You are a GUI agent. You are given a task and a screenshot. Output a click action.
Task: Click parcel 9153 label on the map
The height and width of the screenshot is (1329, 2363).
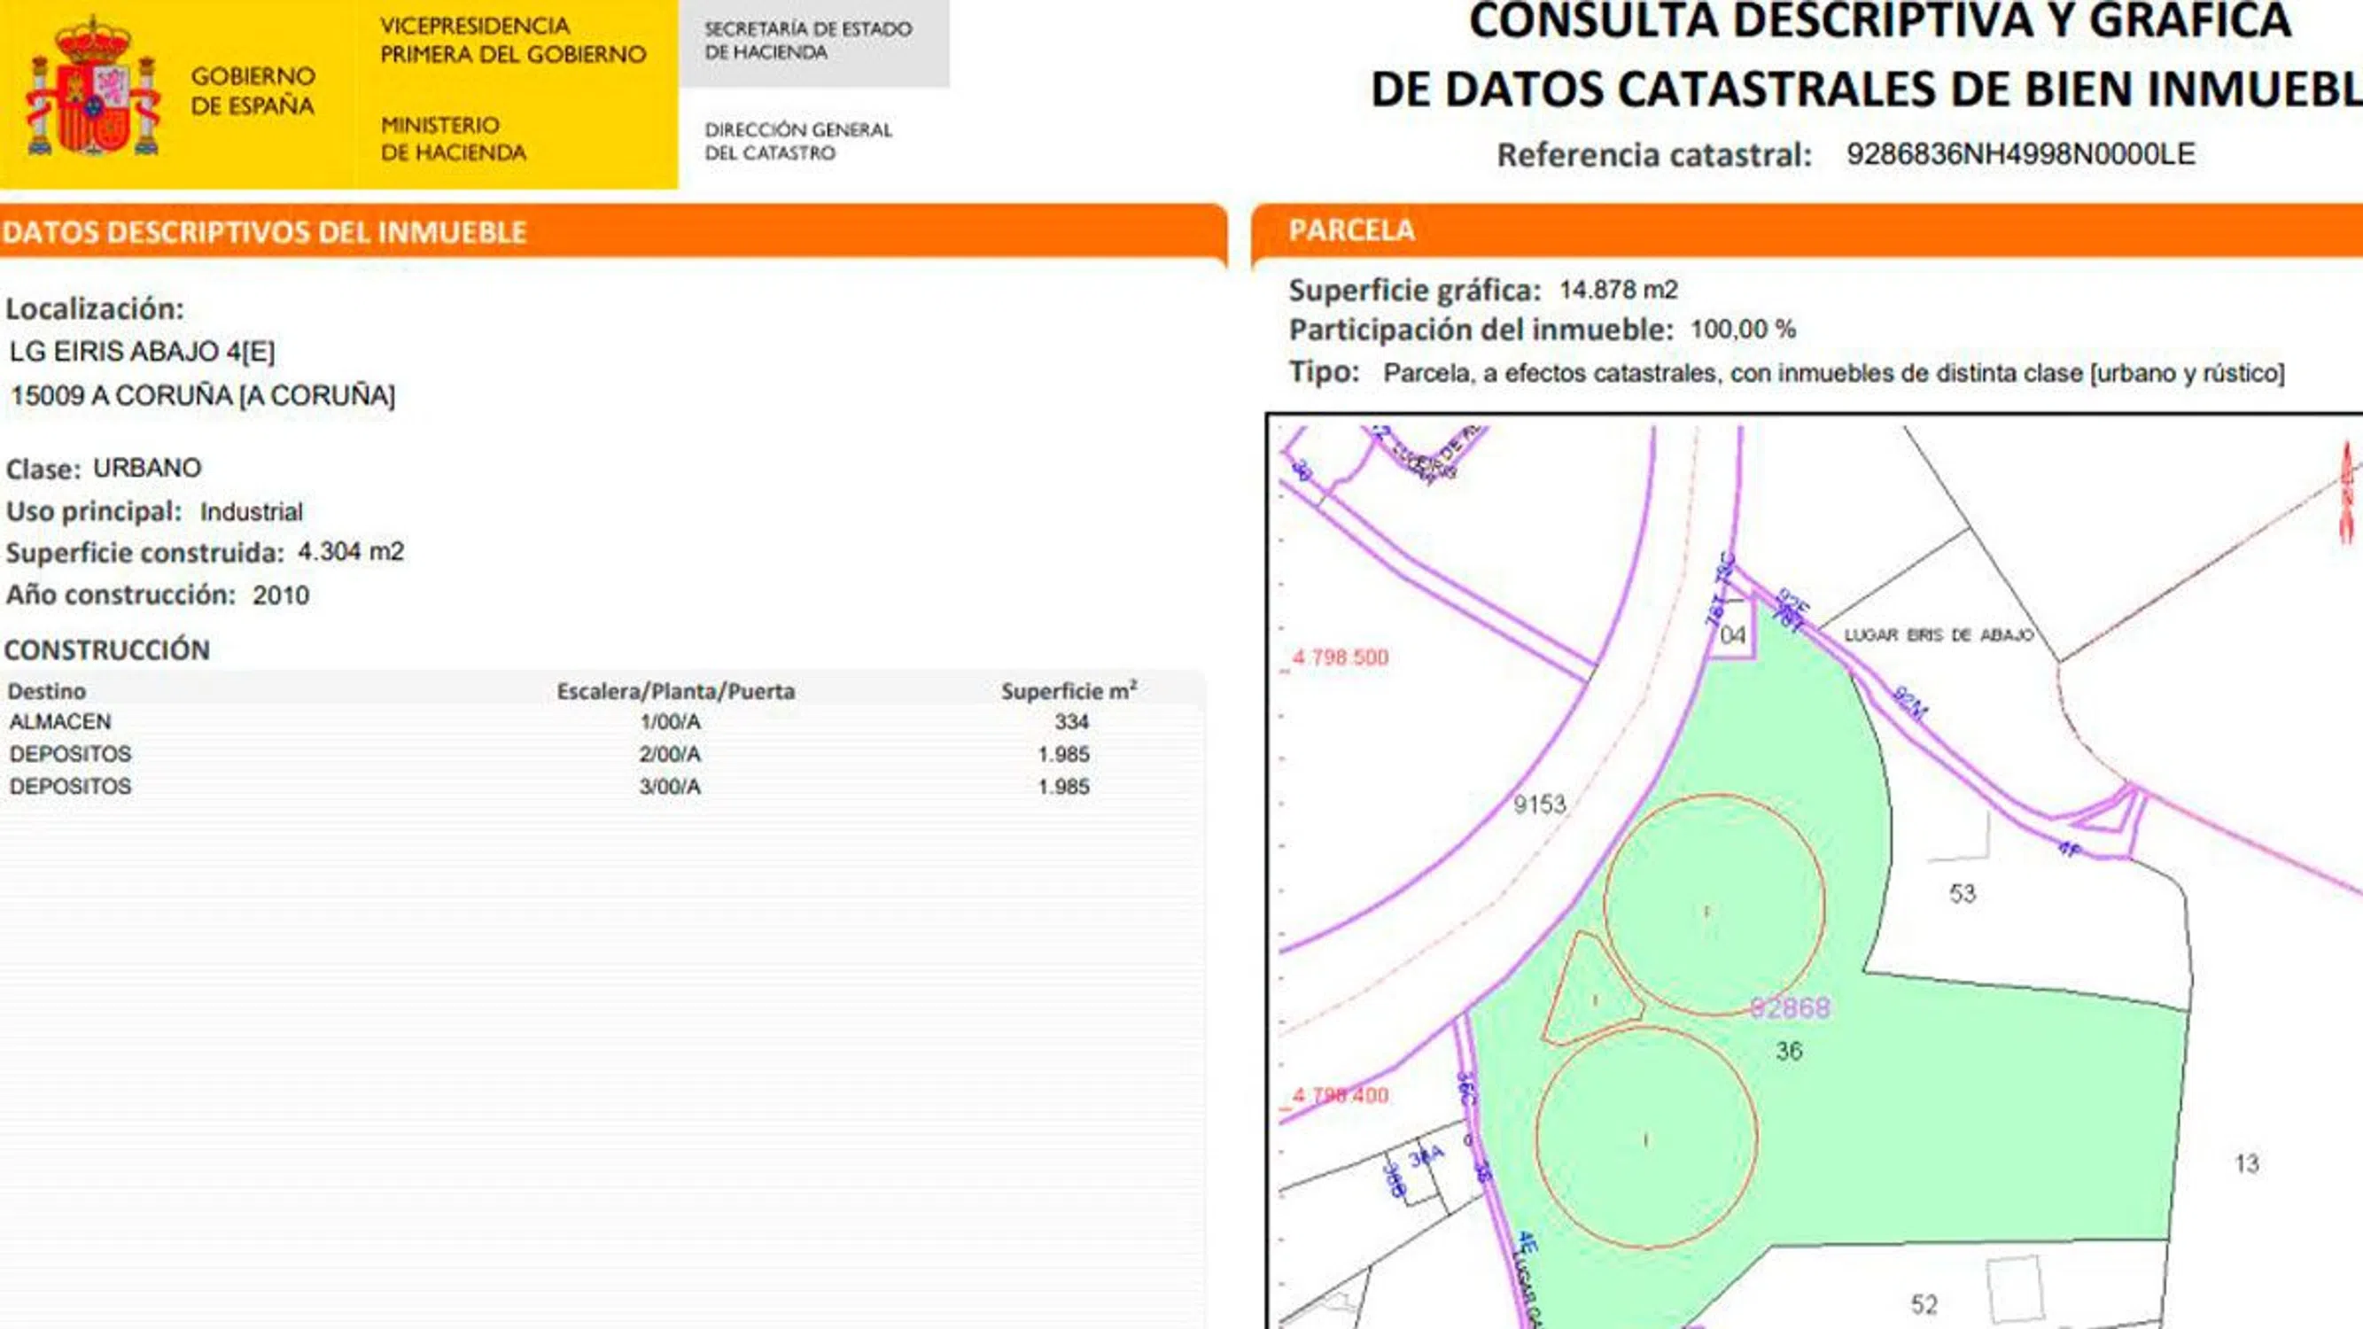[1538, 804]
